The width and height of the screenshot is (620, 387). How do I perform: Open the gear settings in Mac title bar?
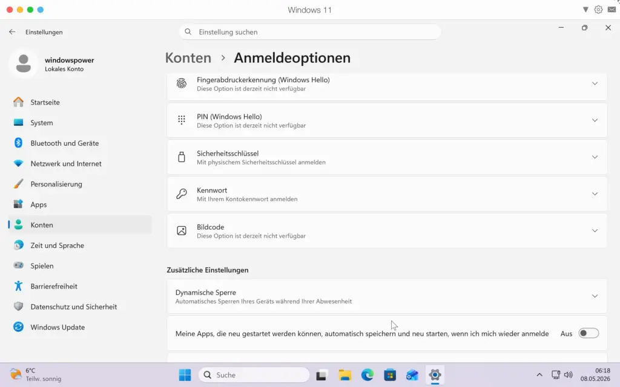598,10
